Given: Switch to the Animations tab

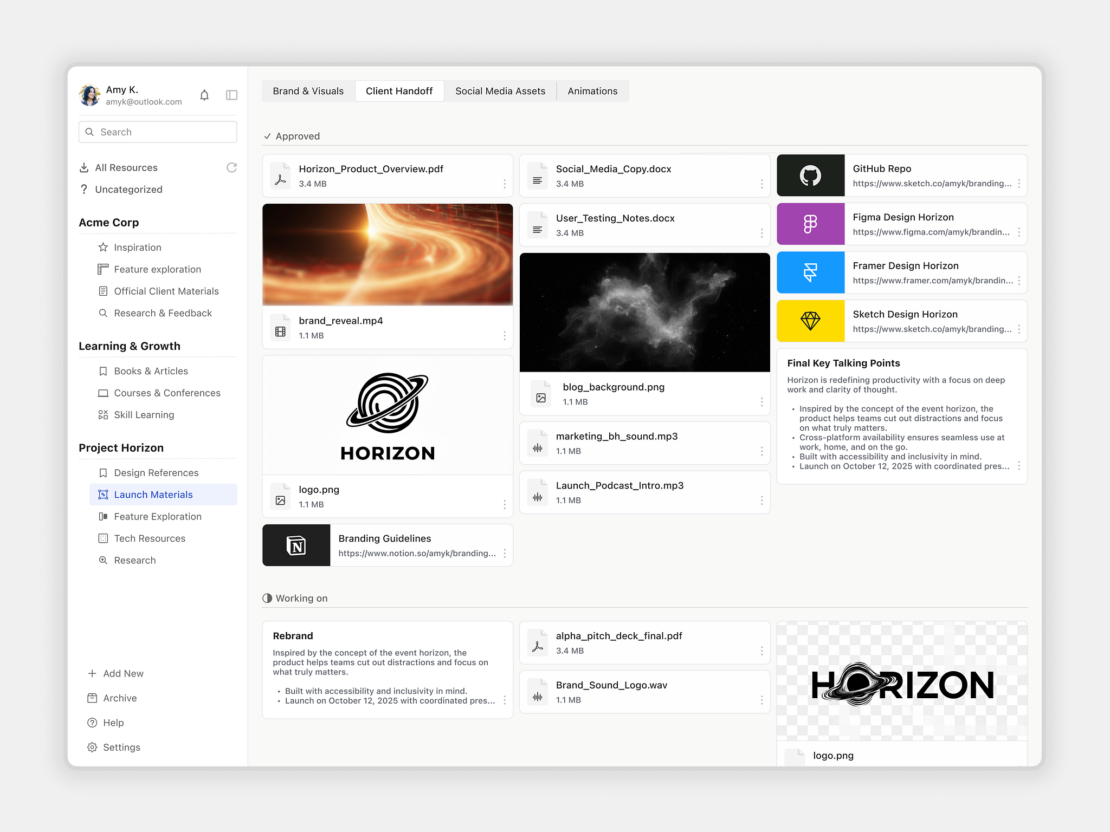Looking at the screenshot, I should coord(592,91).
